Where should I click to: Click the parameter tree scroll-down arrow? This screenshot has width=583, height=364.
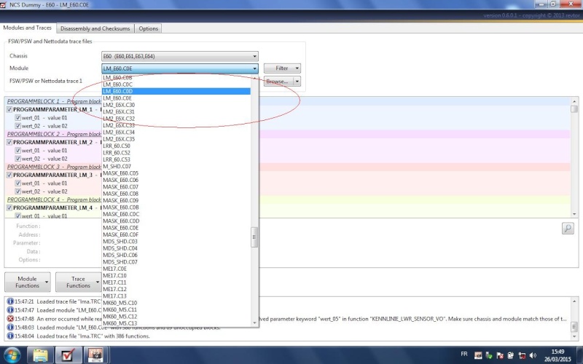tap(574, 214)
